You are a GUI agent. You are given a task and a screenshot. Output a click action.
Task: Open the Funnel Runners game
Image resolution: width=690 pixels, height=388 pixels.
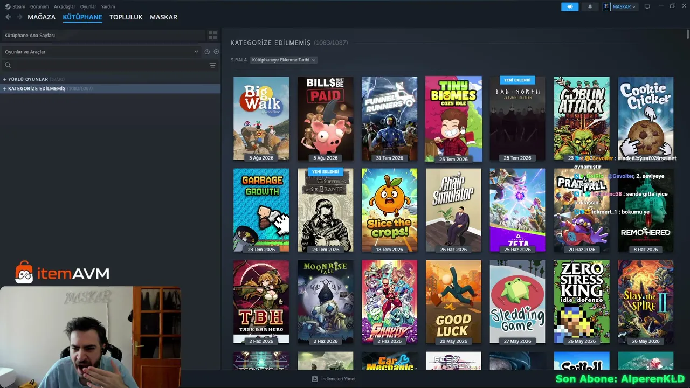(389, 119)
